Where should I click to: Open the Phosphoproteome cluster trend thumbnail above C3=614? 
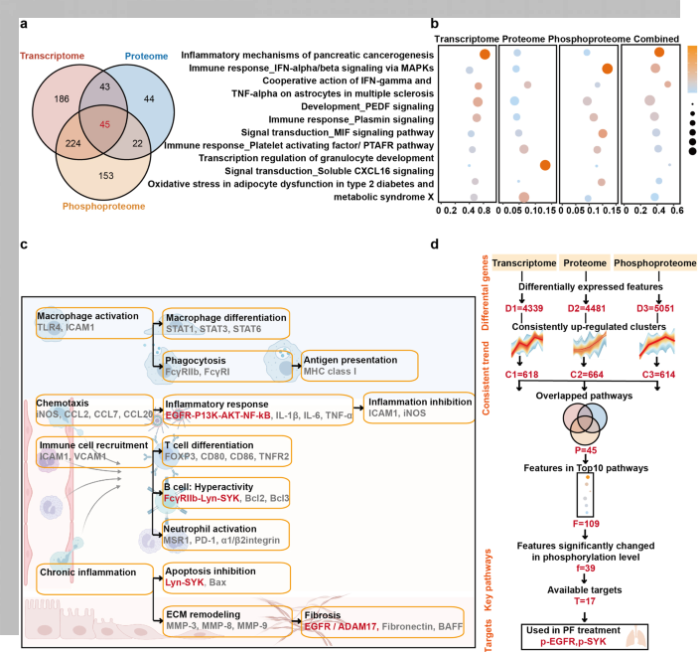656,345
